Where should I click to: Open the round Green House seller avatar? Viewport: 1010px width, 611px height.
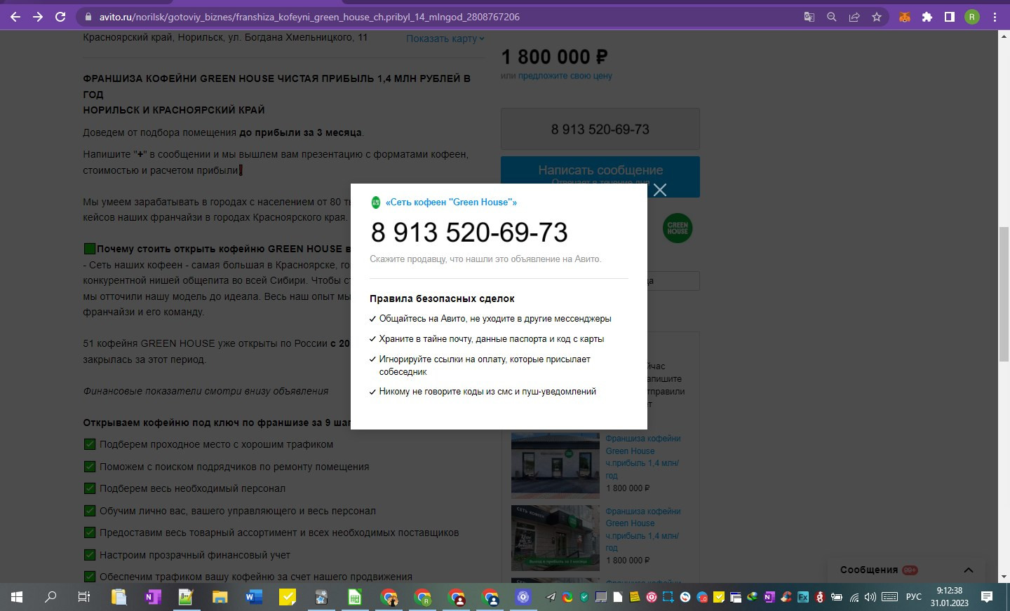click(x=678, y=228)
